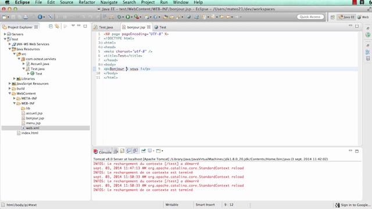This screenshot has height=209, width=372.
Task: Collapse the Java Resources node
Action: click(10, 49)
